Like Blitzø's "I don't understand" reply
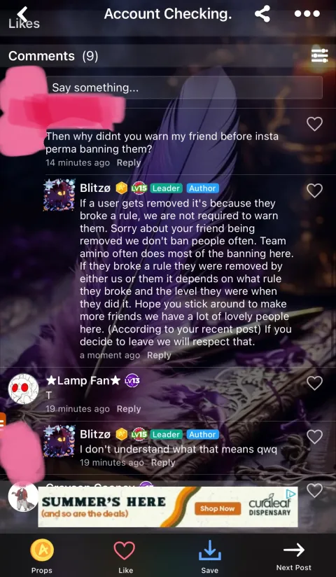Screen dimensions: 336x577 point(315,437)
